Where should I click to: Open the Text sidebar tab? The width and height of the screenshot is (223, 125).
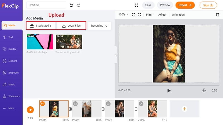pyautogui.click(x=11, y=37)
